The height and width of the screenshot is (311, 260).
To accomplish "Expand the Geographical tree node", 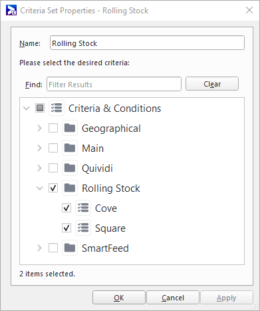I will (x=39, y=128).
